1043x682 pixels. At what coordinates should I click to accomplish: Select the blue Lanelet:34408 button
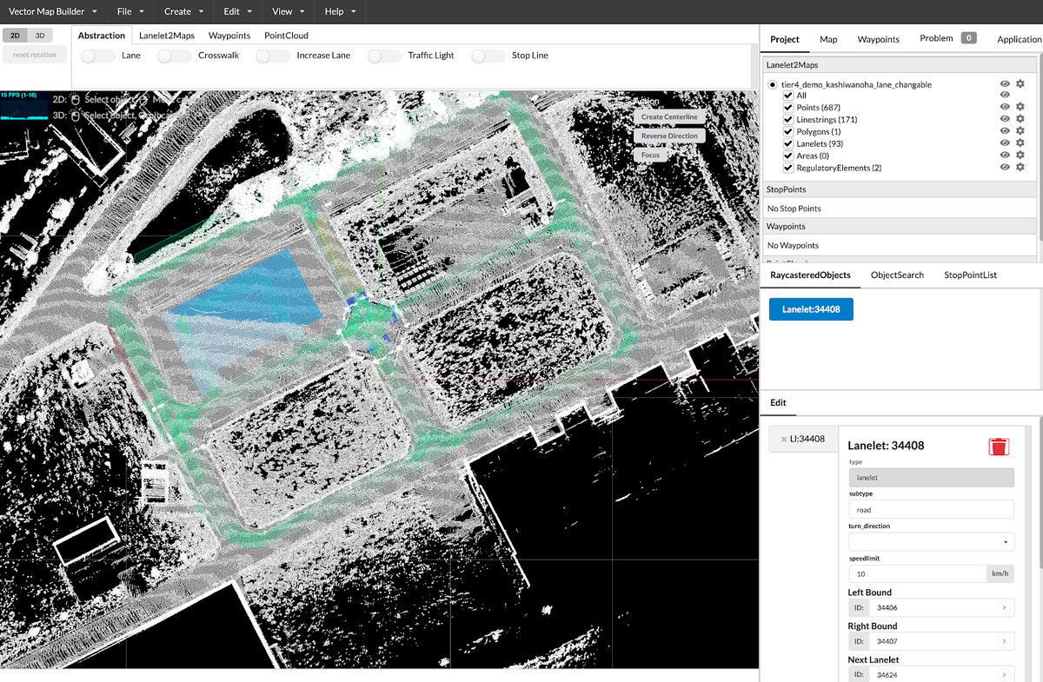[x=811, y=308]
